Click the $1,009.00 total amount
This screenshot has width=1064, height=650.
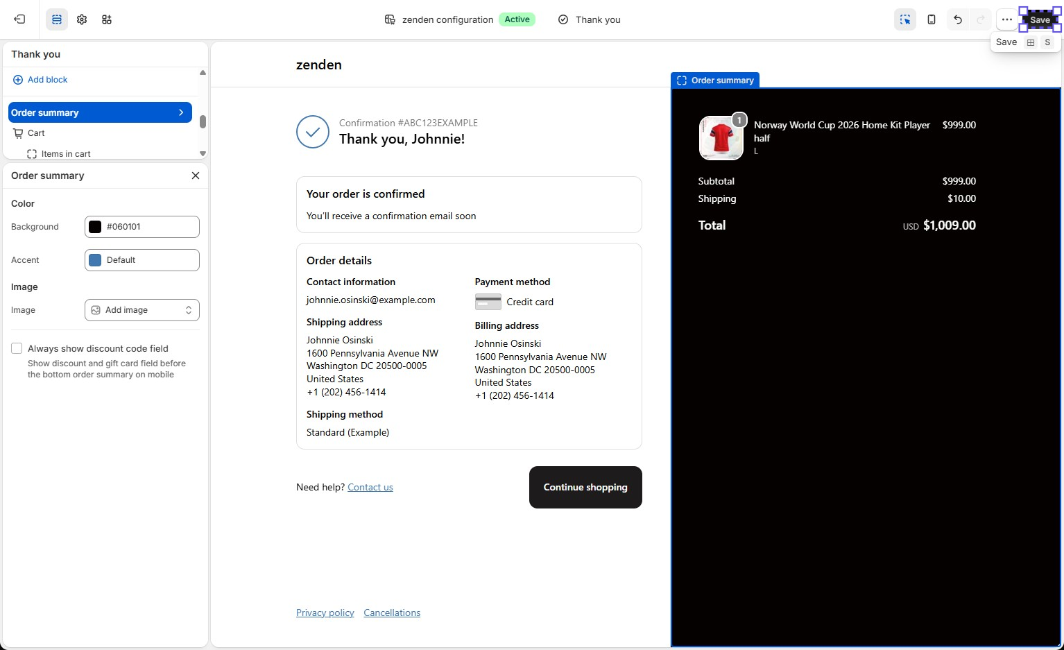[x=950, y=225]
